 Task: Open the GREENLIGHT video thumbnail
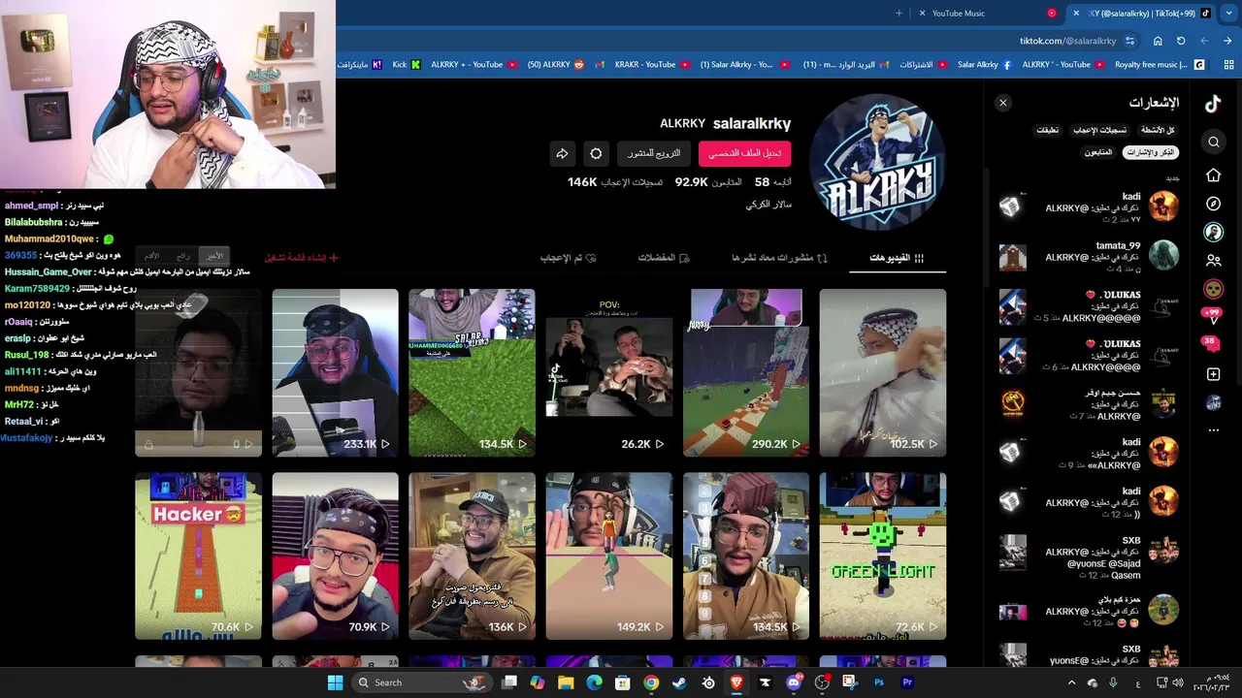(882, 556)
